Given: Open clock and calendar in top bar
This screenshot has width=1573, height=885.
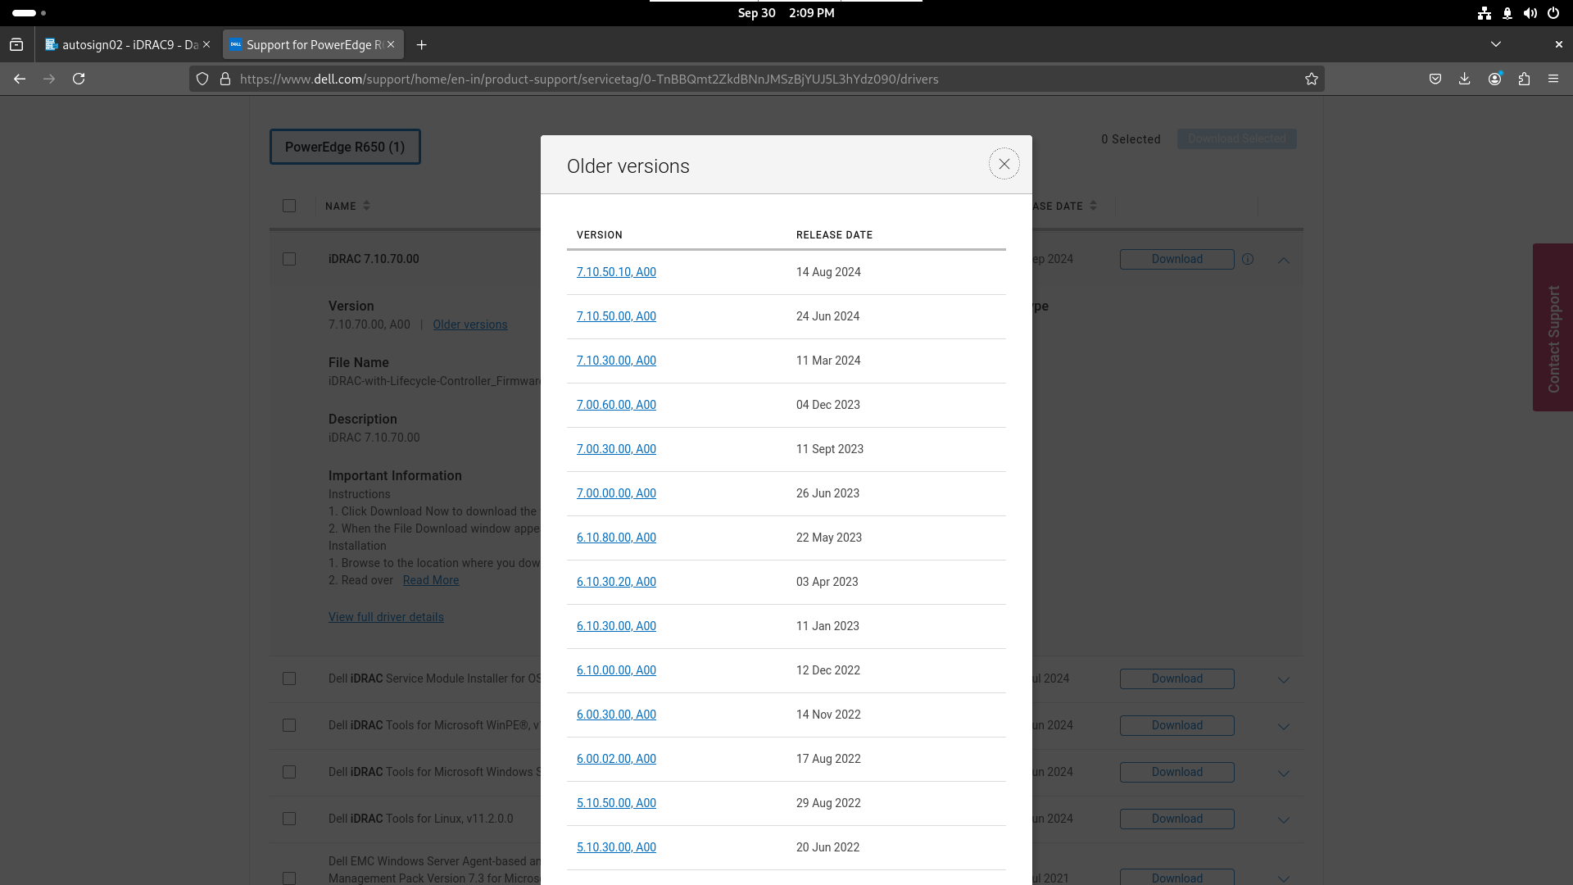Looking at the screenshot, I should click(786, 13).
